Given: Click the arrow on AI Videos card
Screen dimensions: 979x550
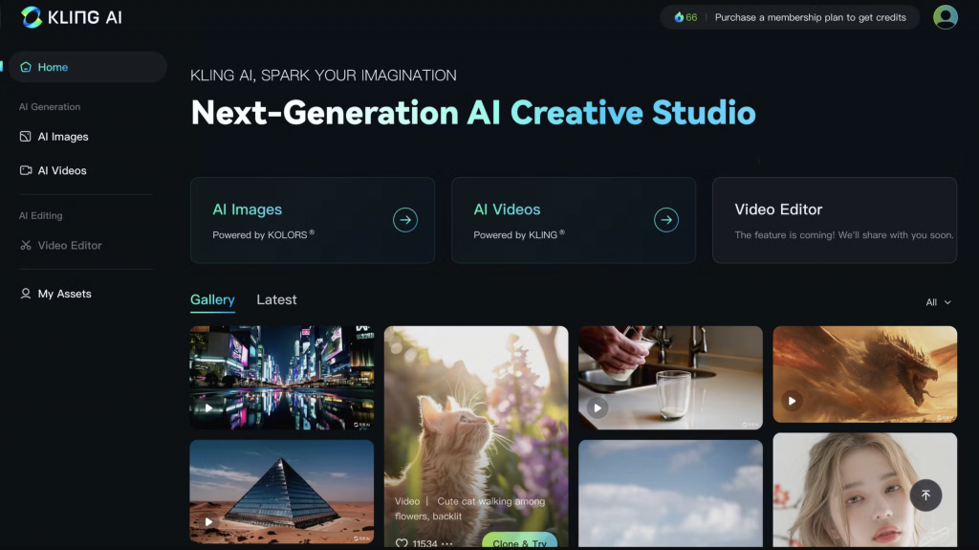Looking at the screenshot, I should tap(666, 219).
